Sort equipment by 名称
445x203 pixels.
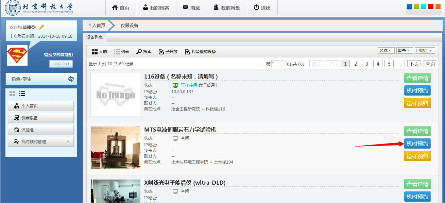coord(386,51)
